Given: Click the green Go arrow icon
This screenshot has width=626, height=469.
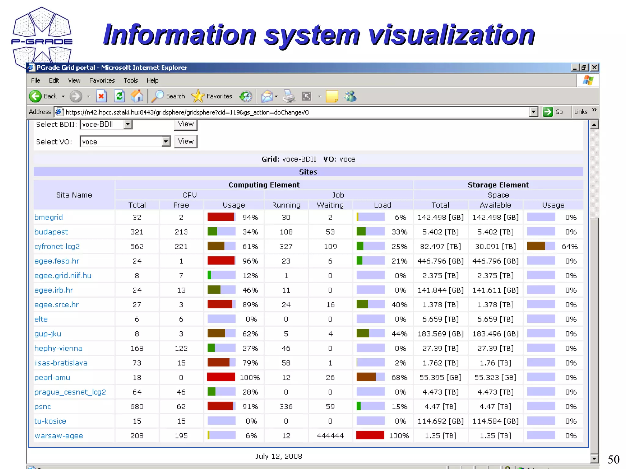Looking at the screenshot, I should coord(548,112).
